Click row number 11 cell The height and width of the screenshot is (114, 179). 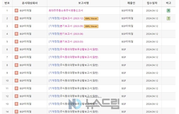tap(7, 89)
